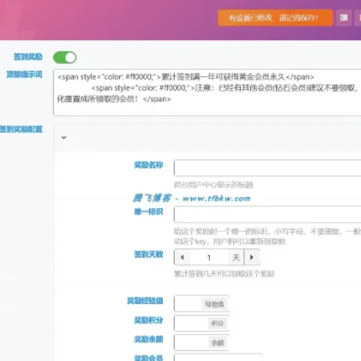This screenshot has height=361, width=361.
Task: Click the 签到天数 value field showing 1
Action: tap(209, 257)
